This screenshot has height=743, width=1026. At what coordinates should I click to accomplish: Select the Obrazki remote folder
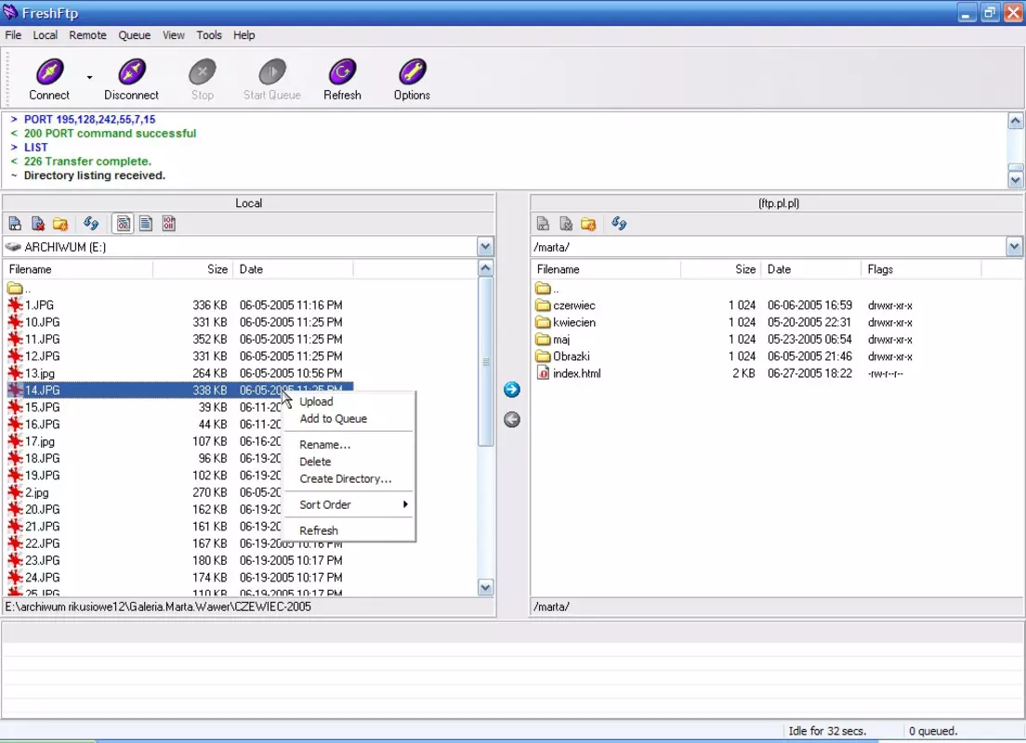[563, 357]
